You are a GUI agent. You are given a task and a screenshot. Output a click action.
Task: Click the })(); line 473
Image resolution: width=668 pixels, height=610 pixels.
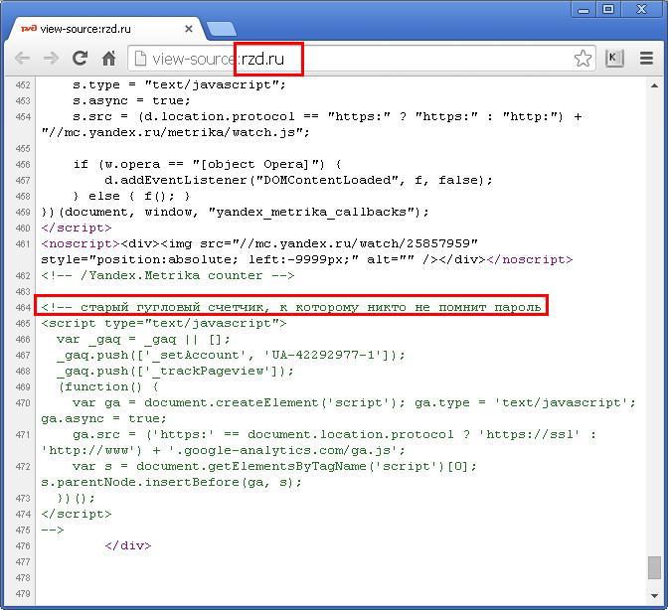click(x=77, y=498)
